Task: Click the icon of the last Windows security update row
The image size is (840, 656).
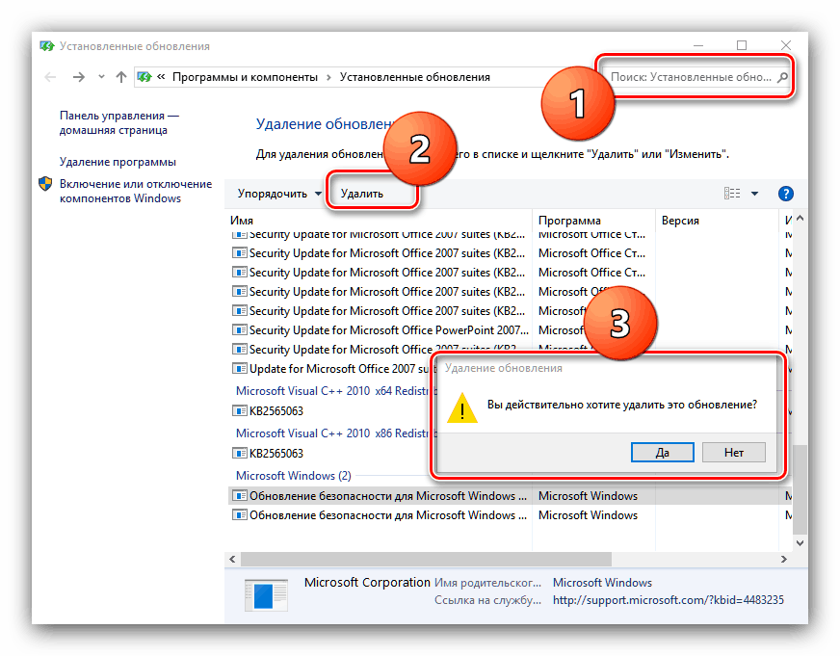Action: click(239, 515)
